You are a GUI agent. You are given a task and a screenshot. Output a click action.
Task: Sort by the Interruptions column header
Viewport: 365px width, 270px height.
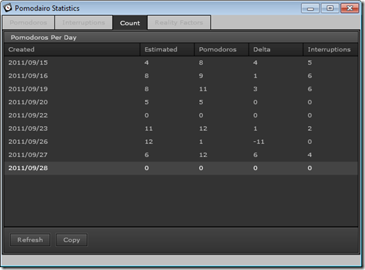point(330,49)
